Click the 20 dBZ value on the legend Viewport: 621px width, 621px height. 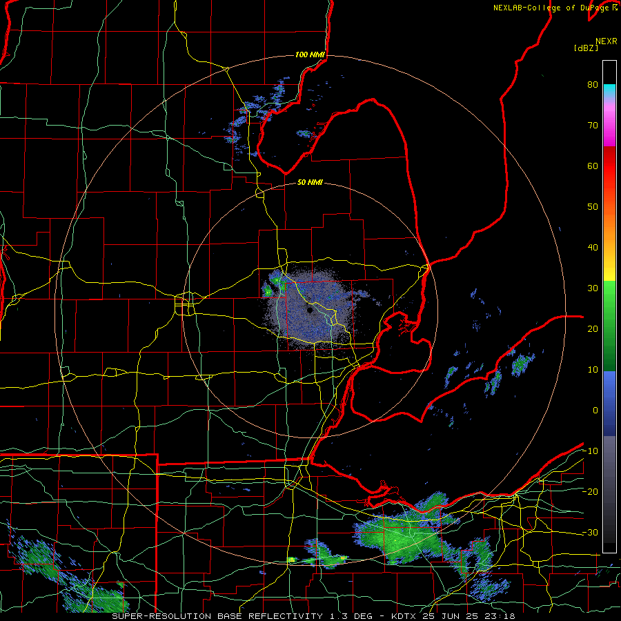coord(593,328)
